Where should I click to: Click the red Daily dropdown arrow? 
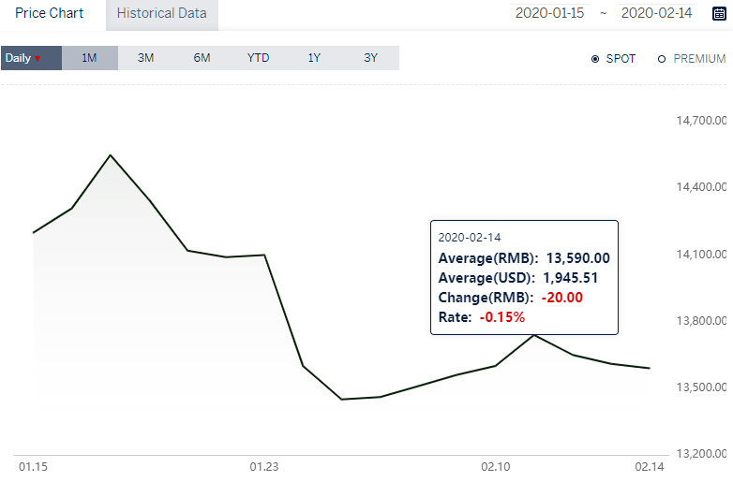37,59
